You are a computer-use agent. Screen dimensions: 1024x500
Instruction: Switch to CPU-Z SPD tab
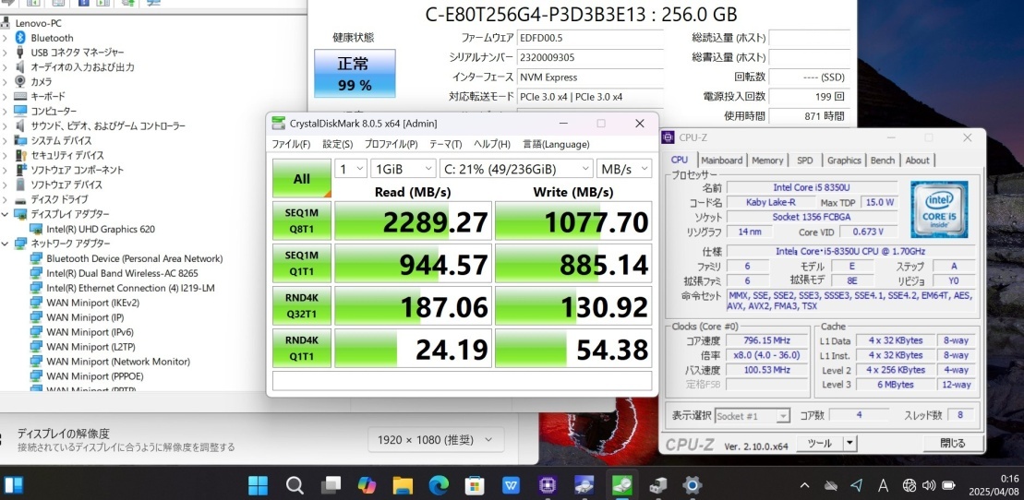point(805,161)
